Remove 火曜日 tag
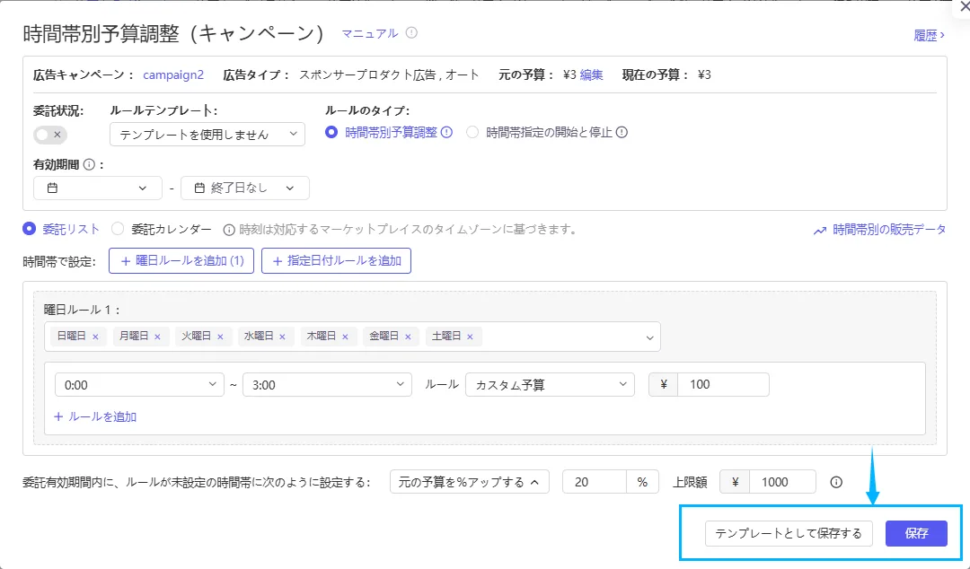Screen dimensions: 970x569 (220, 337)
